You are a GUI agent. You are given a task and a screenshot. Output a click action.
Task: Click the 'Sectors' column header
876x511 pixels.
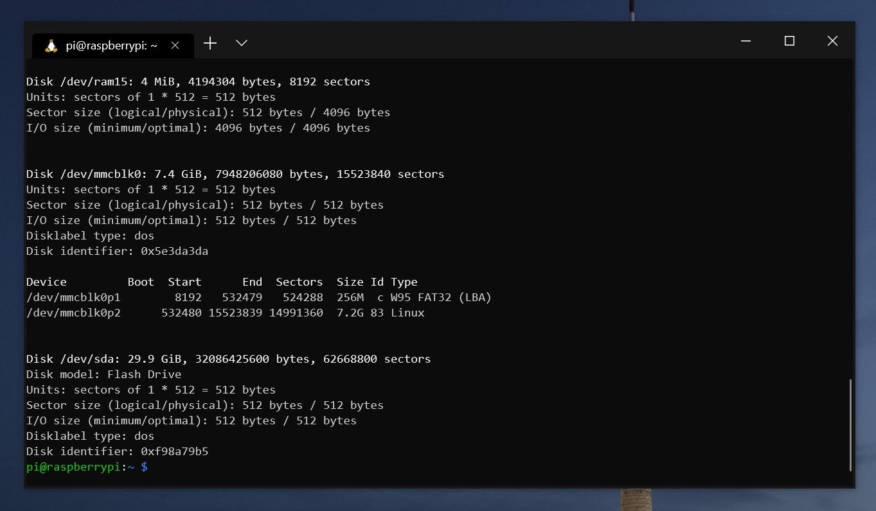(x=299, y=282)
